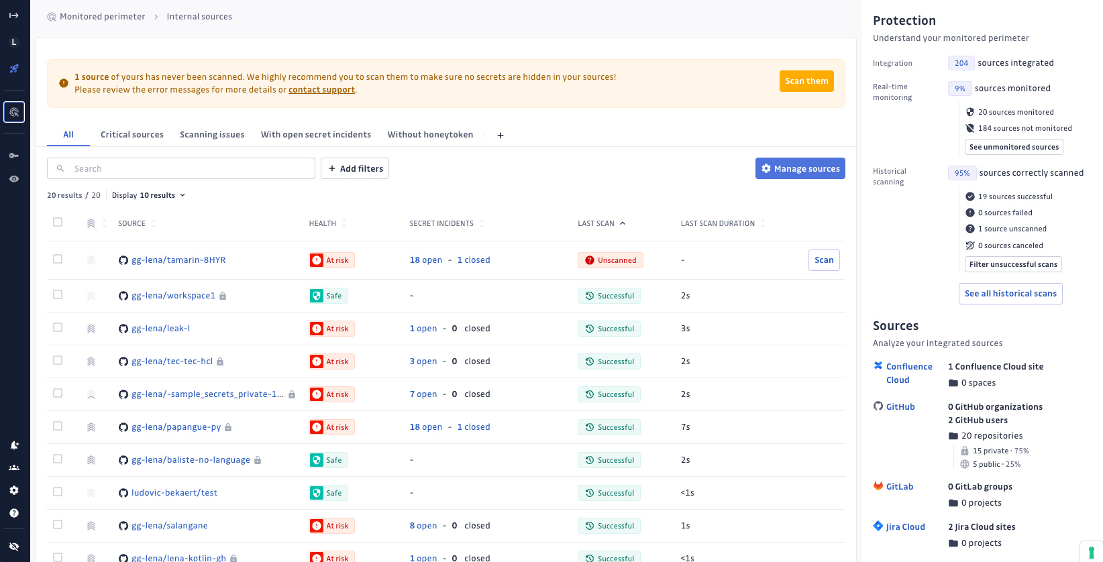This screenshot has width=1103, height=562.
Task: Click the criticality icon for gg-lena/leak-l
Action: [91, 329]
